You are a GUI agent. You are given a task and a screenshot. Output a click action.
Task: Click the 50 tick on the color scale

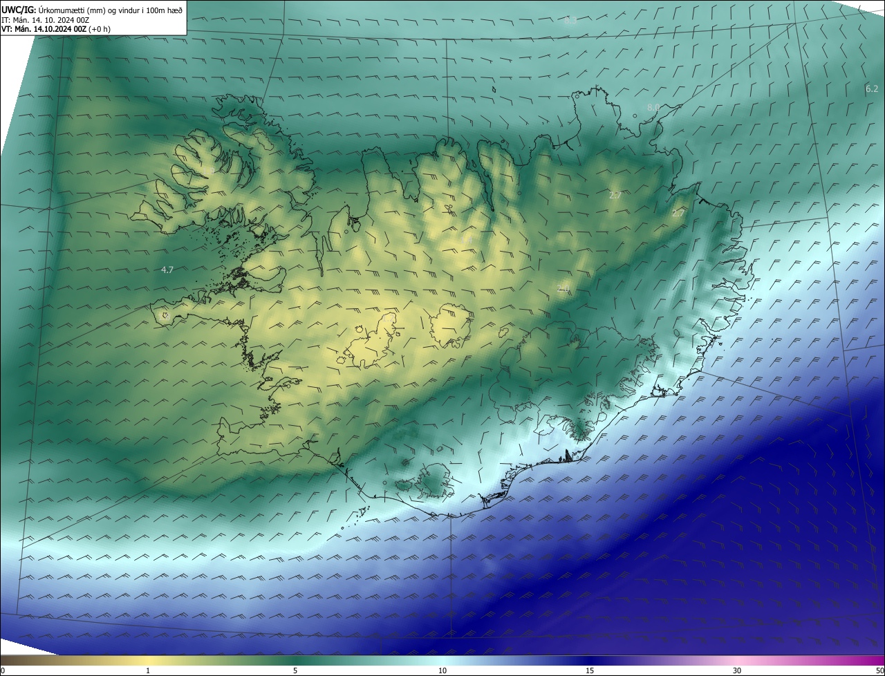879,670
